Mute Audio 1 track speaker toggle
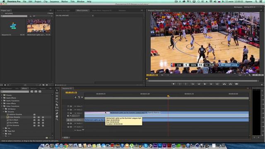Screen dimensions: 265x149 pos(68,120)
